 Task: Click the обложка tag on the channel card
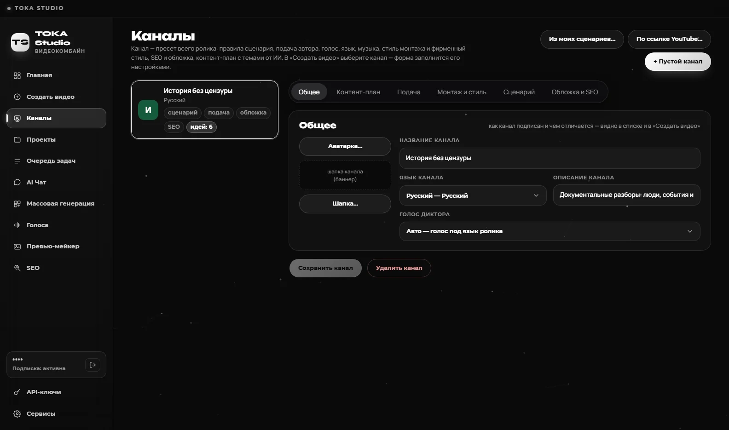pos(253,113)
